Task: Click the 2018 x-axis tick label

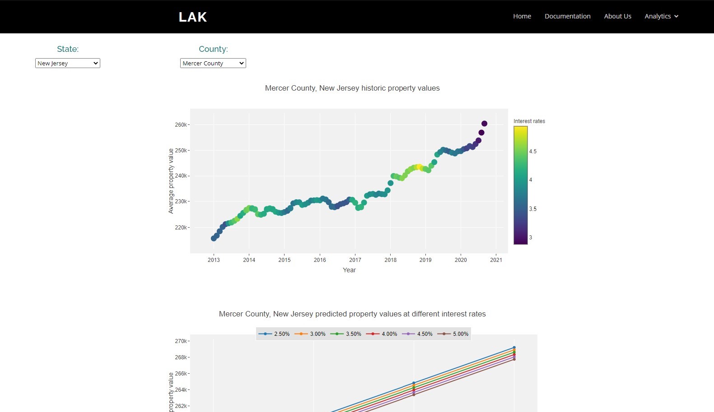Action: pyautogui.click(x=391, y=260)
